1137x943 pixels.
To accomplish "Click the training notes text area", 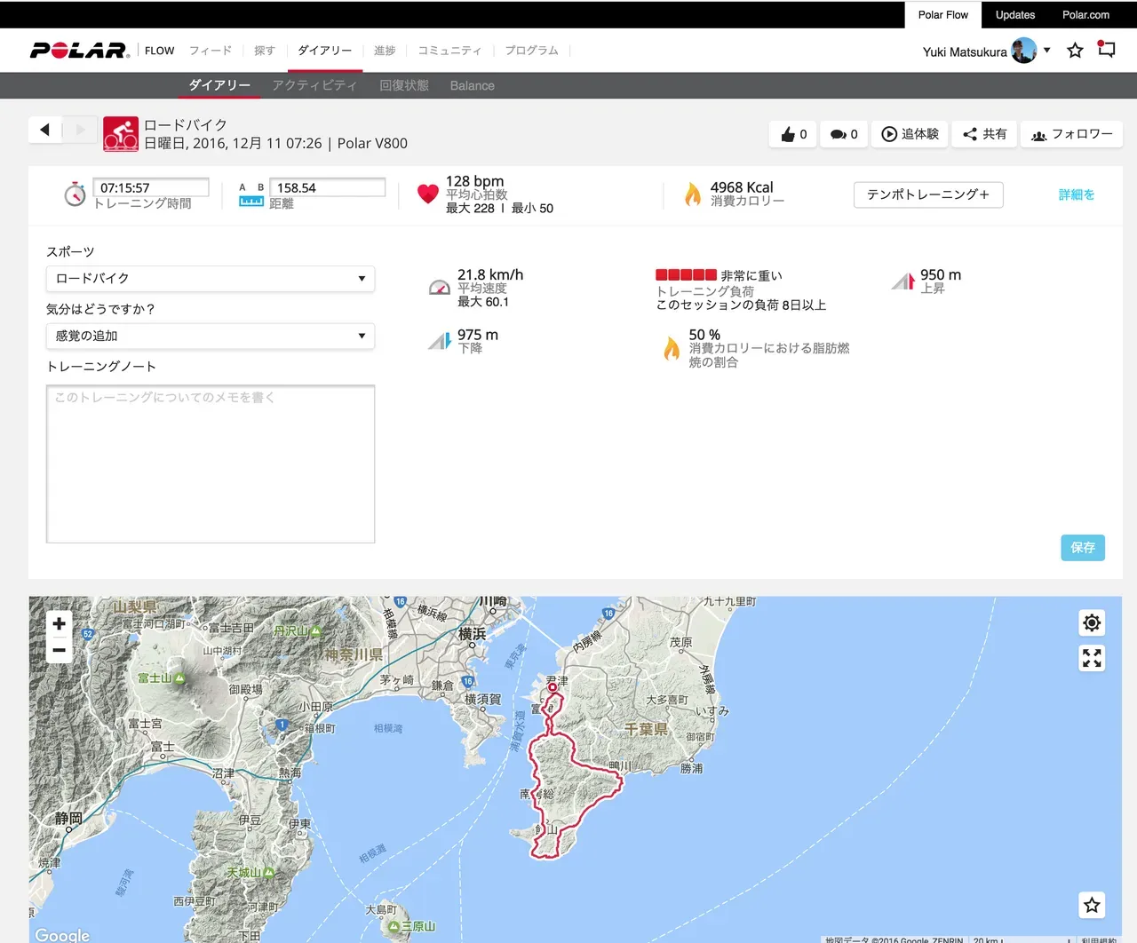I will pos(211,464).
